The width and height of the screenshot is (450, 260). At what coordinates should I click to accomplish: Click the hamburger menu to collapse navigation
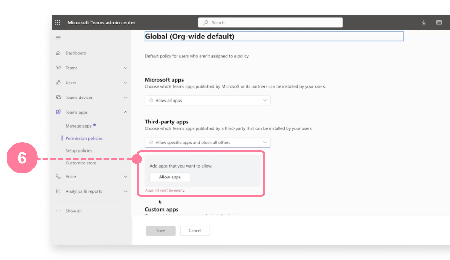click(58, 37)
